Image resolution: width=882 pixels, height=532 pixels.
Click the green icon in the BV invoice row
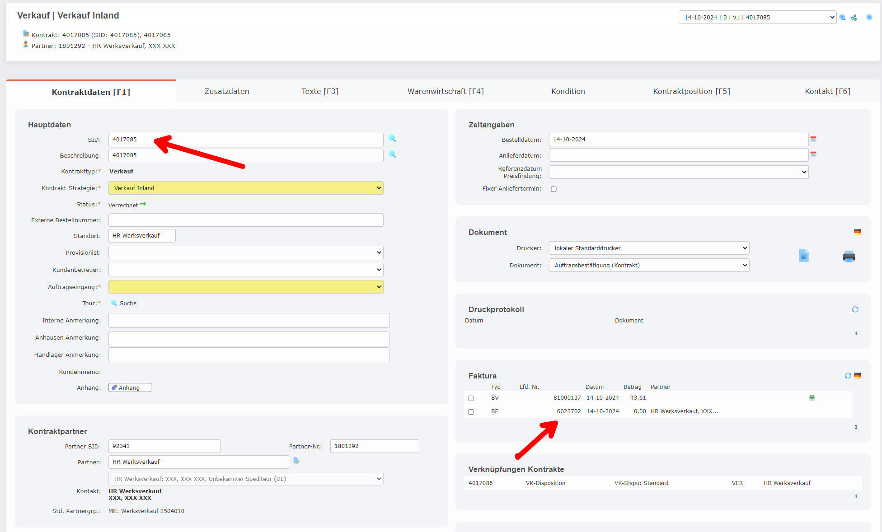[812, 398]
